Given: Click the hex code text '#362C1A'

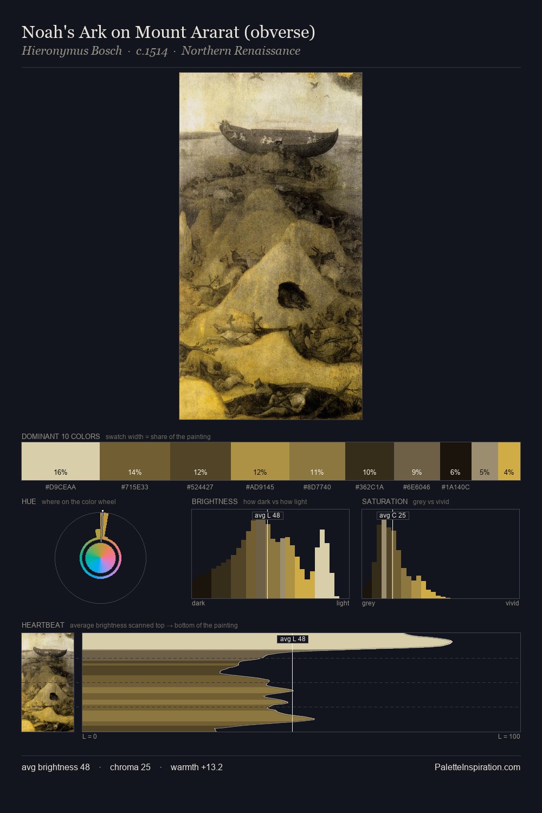Looking at the screenshot, I should tap(370, 487).
